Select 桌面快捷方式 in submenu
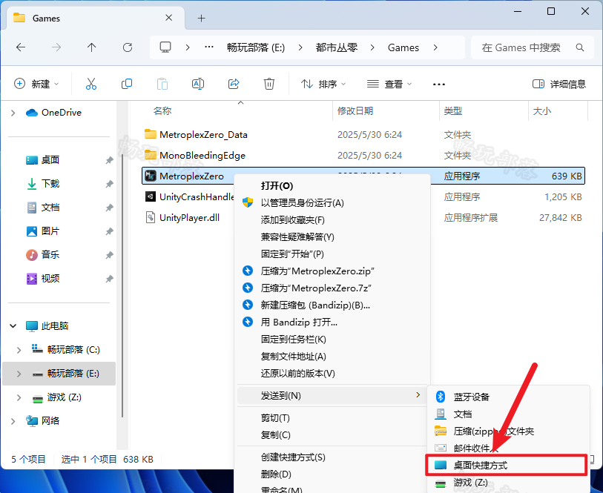 [506, 465]
